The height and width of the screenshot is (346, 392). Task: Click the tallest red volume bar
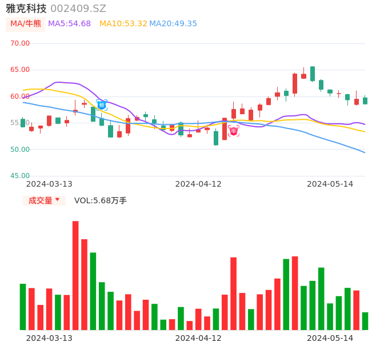pos(75,275)
